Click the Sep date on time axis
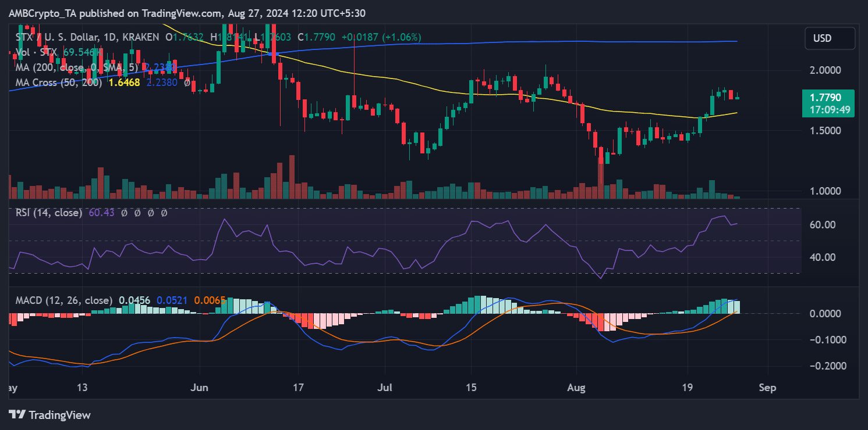This screenshot has height=430, width=868. click(767, 388)
